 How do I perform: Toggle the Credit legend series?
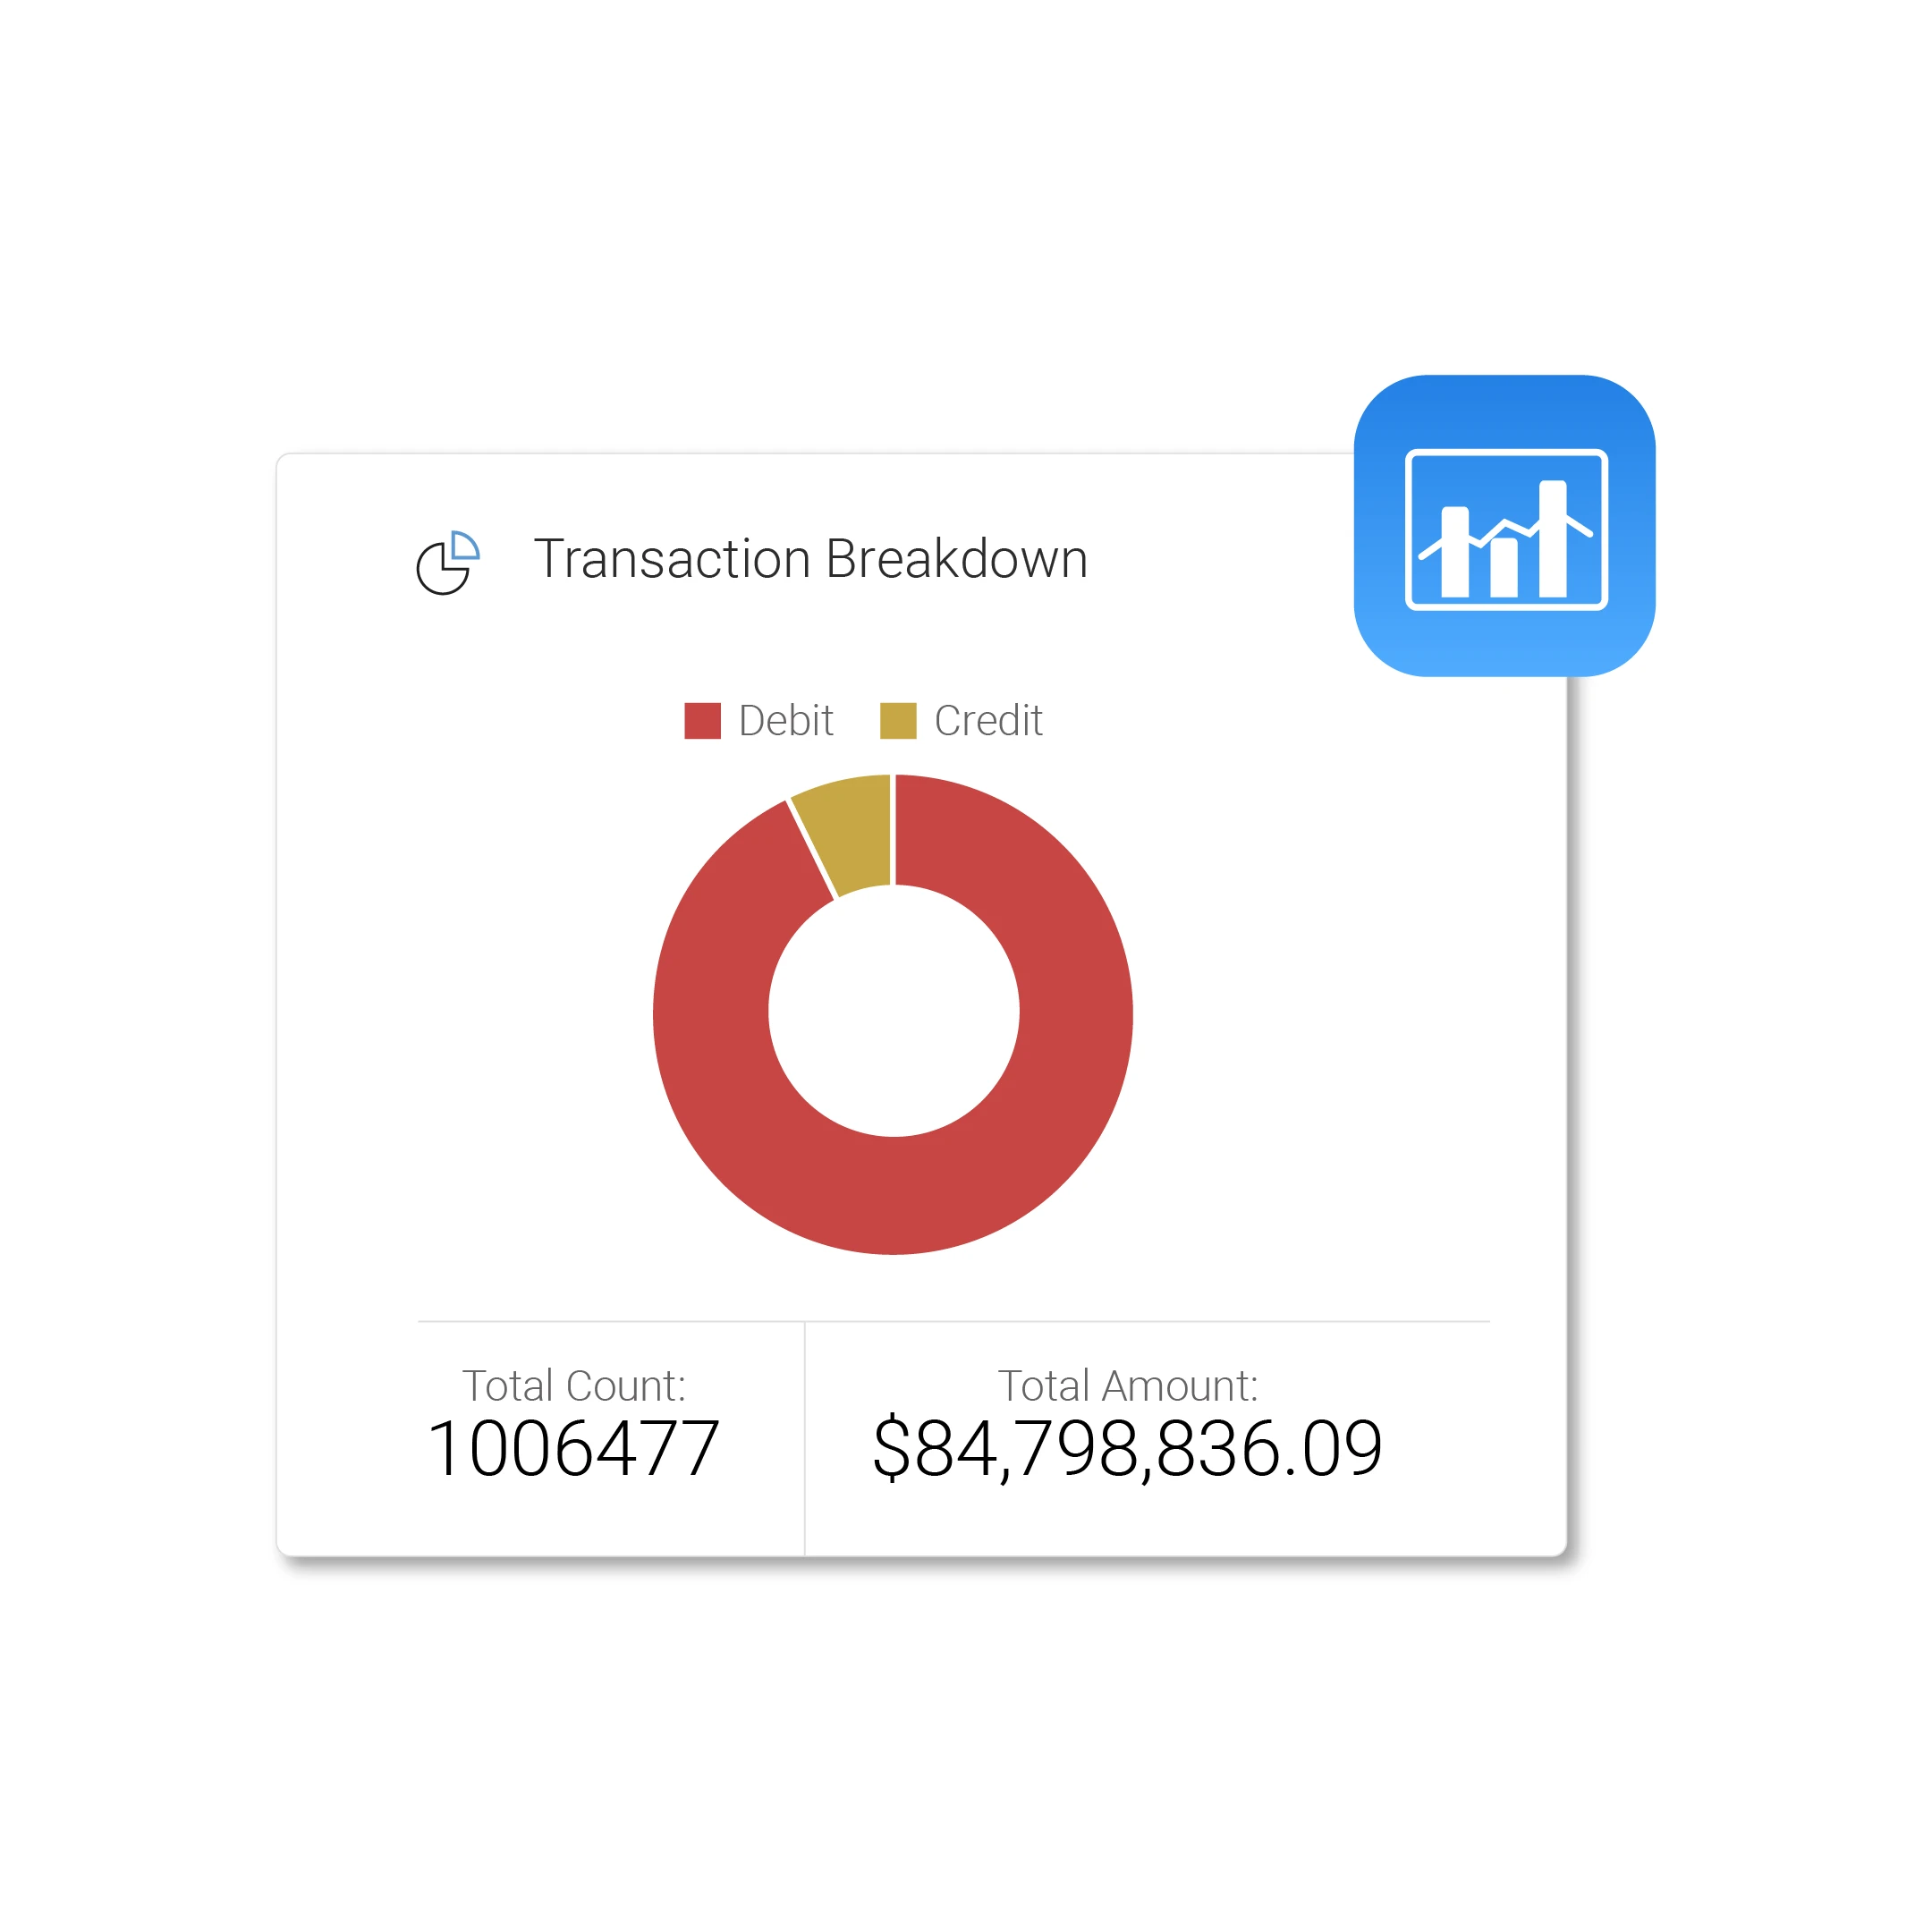point(961,721)
